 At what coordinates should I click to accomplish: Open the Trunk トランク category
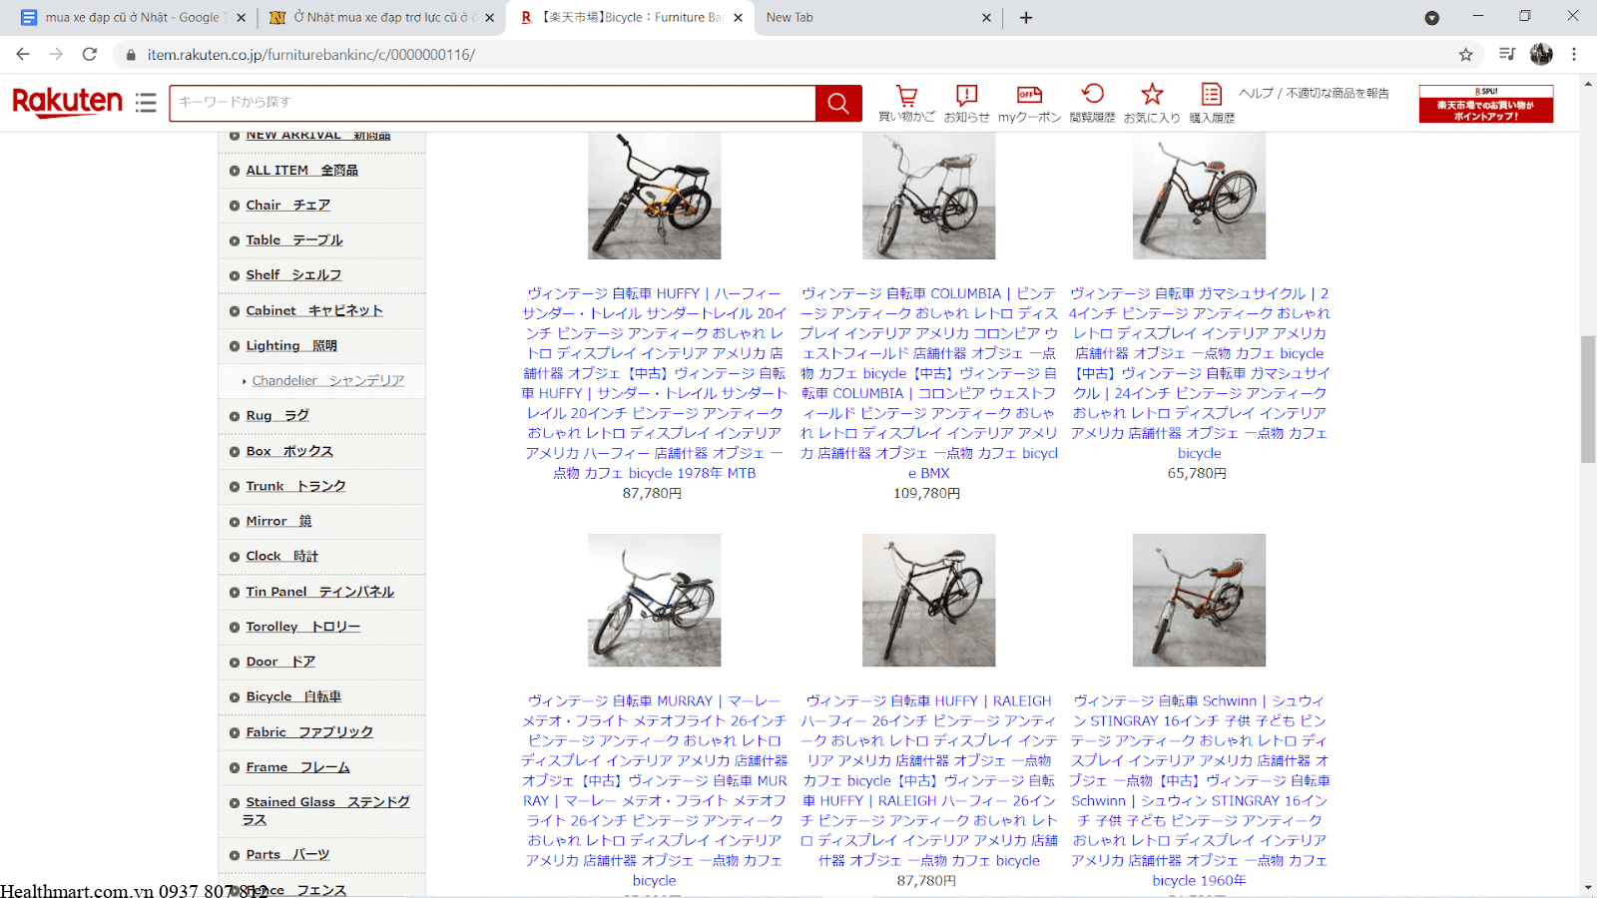295,487
